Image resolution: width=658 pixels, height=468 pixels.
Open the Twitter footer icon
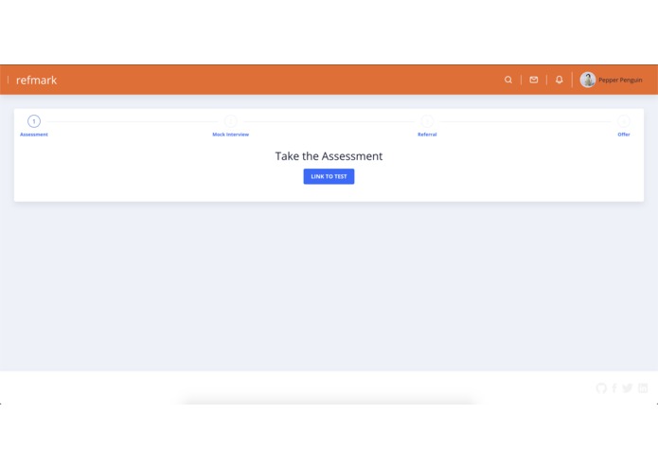point(628,387)
